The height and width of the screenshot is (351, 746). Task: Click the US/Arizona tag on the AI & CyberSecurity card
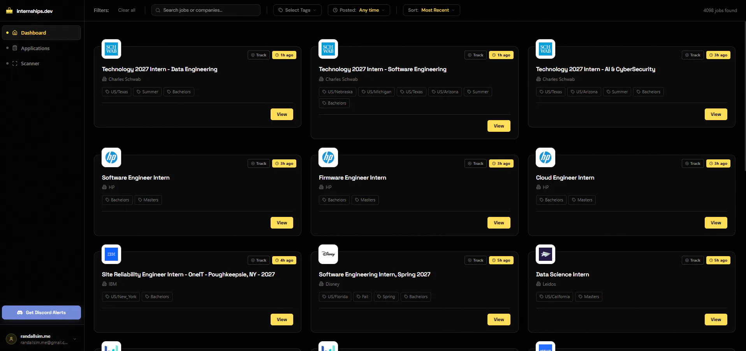pos(584,92)
